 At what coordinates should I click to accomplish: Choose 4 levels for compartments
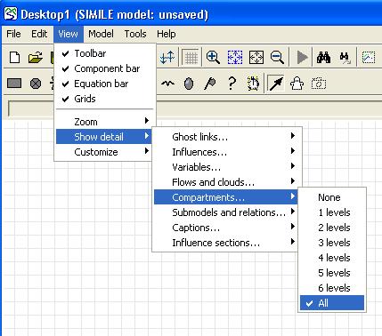tap(332, 258)
